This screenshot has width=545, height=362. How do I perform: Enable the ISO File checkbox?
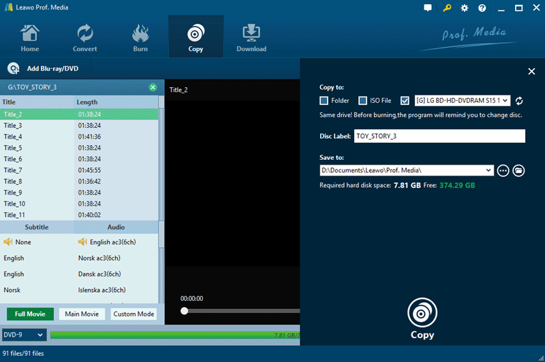pos(362,101)
